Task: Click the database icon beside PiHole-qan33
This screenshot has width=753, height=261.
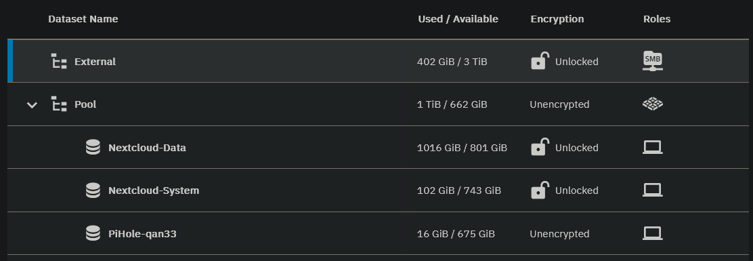Action: [x=93, y=233]
